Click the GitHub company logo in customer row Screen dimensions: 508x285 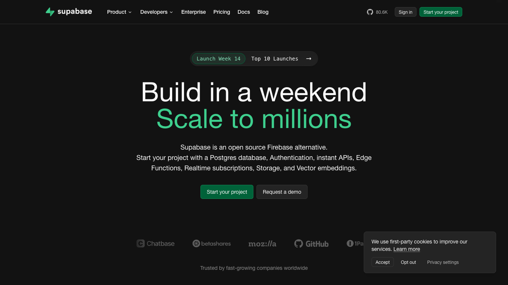coord(311,243)
